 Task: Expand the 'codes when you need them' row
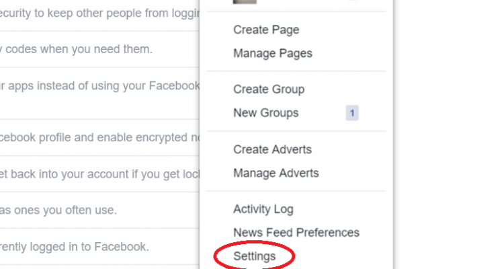(x=99, y=50)
